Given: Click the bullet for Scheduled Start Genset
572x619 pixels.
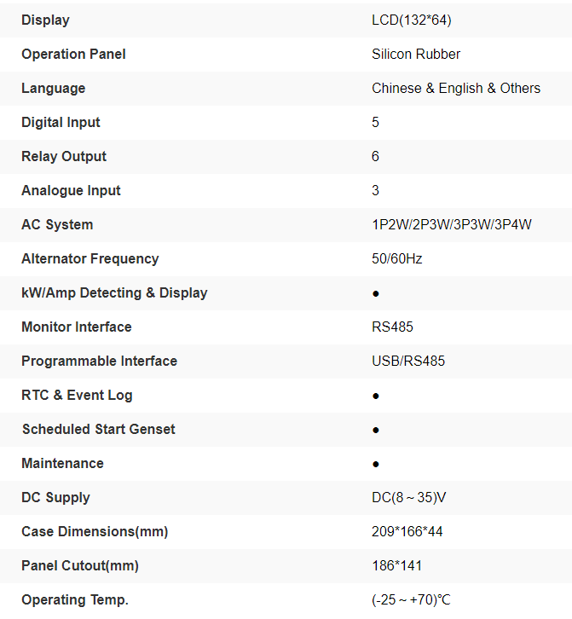Looking at the screenshot, I should [376, 430].
